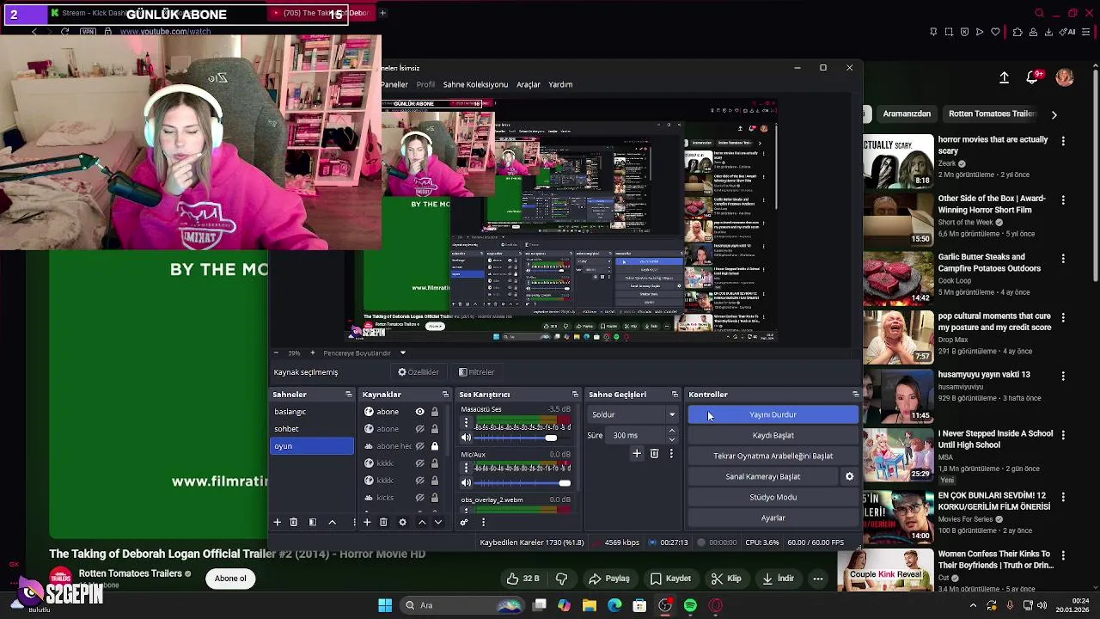Select the sohbet scene

tap(312, 429)
